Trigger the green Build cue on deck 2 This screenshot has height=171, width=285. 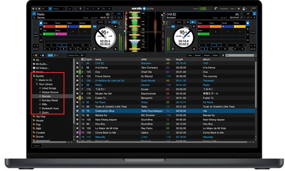point(203,34)
